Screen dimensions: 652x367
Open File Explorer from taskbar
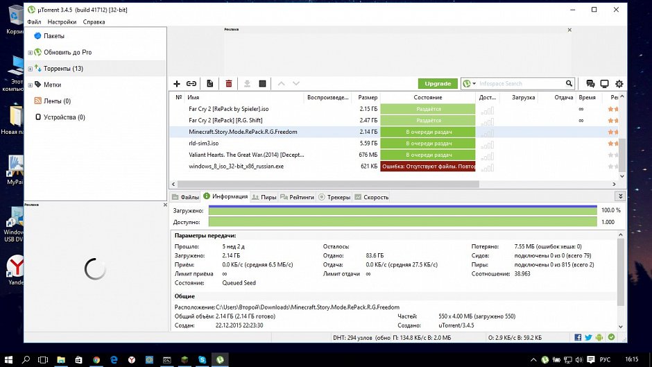61,359
